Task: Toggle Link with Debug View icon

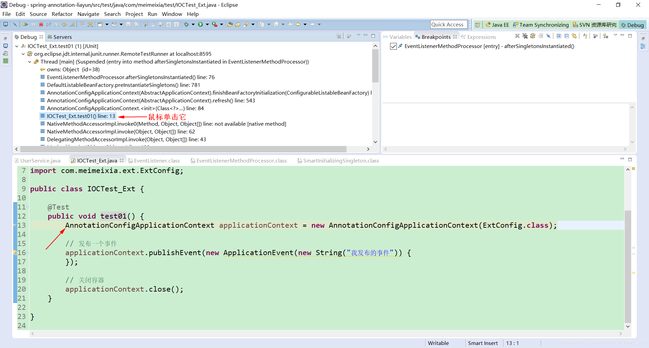Action: click(574, 36)
